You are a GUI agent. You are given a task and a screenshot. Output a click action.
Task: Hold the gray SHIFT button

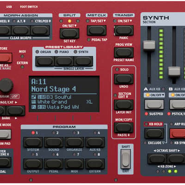pos(126,159)
